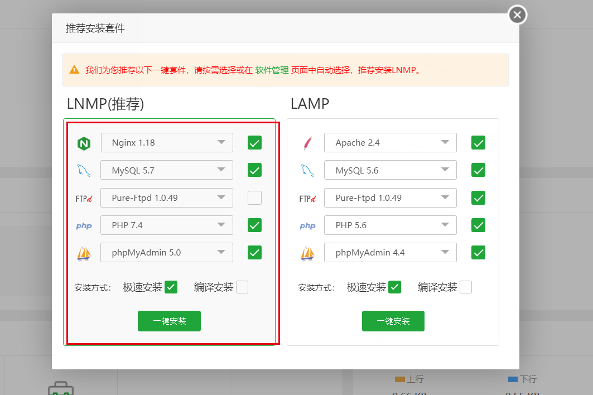Uncheck the MySQL 5.7 checkbox
This screenshot has height=395, width=593.
click(x=254, y=170)
